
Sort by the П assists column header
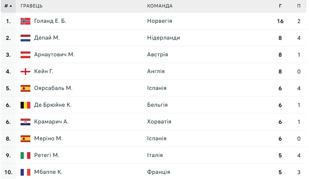tap(299, 6)
